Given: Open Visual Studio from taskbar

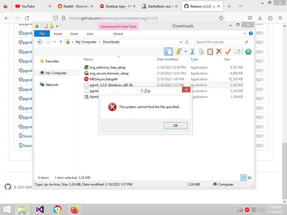Looking at the screenshot, I should 40,209.
